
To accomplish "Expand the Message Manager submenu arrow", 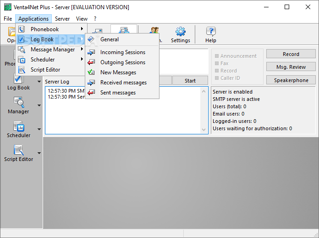I will [82, 49].
